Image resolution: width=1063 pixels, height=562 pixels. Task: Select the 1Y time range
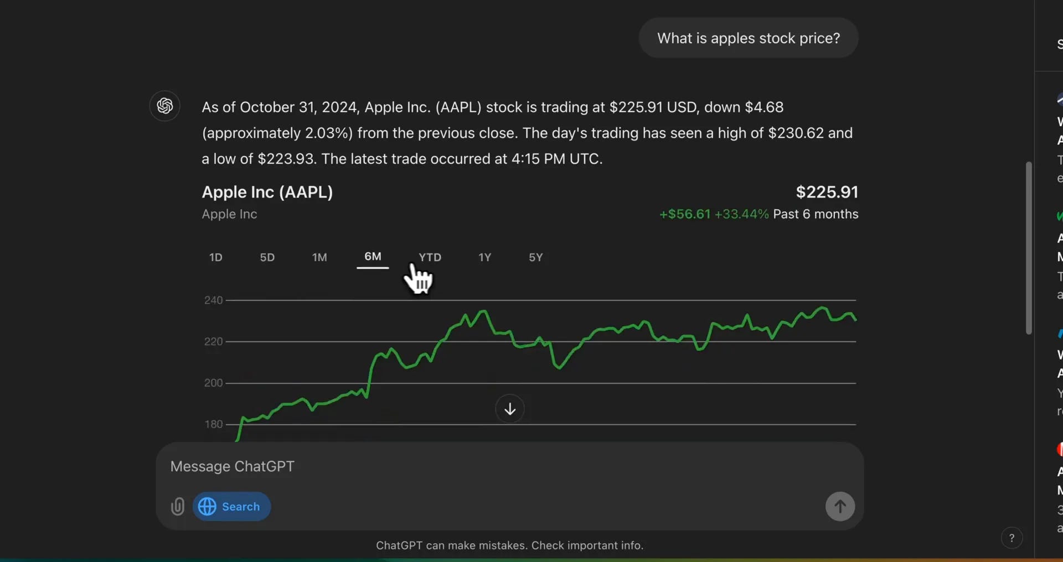tap(485, 257)
